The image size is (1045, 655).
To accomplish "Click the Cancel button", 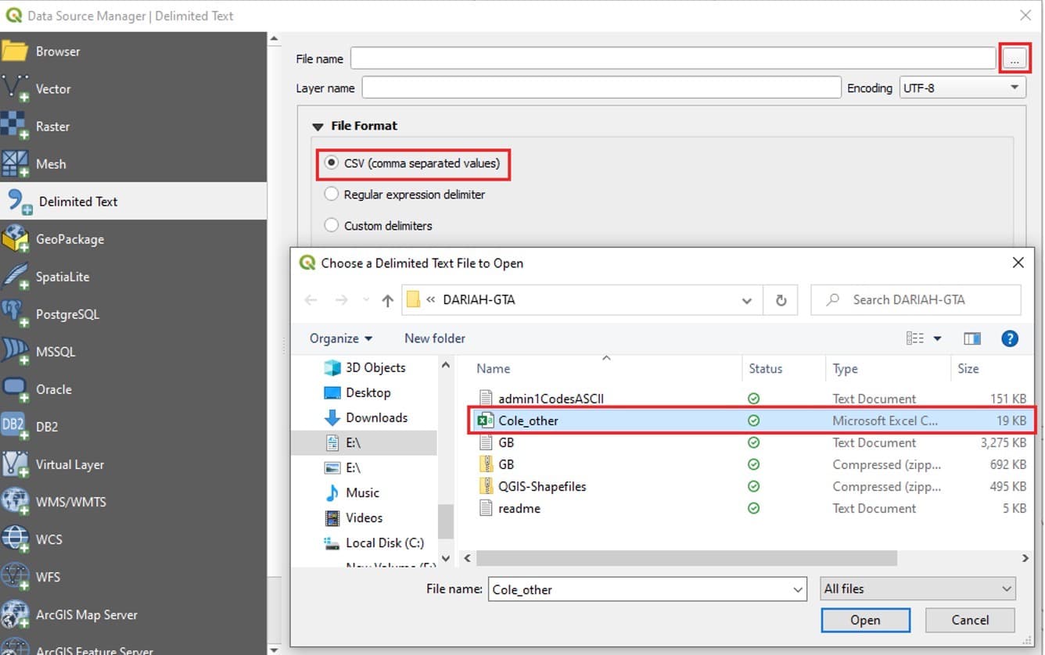I will coord(970,620).
